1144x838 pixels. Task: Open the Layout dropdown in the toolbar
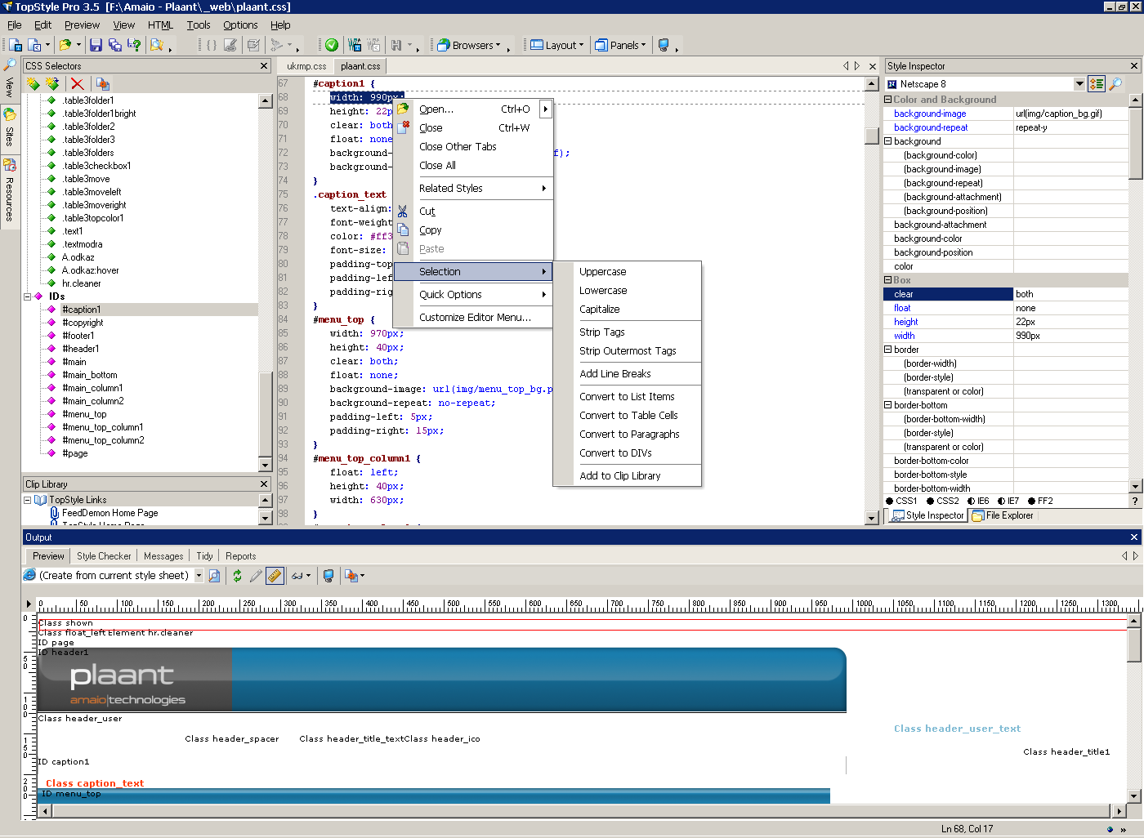coord(557,45)
